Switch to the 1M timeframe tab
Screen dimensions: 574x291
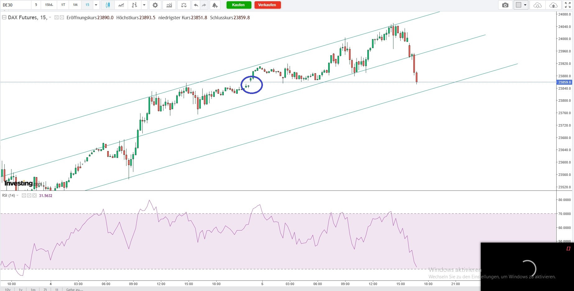pyautogui.click(x=75, y=5)
